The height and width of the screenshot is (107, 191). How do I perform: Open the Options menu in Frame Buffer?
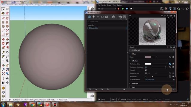tap(120, 5)
